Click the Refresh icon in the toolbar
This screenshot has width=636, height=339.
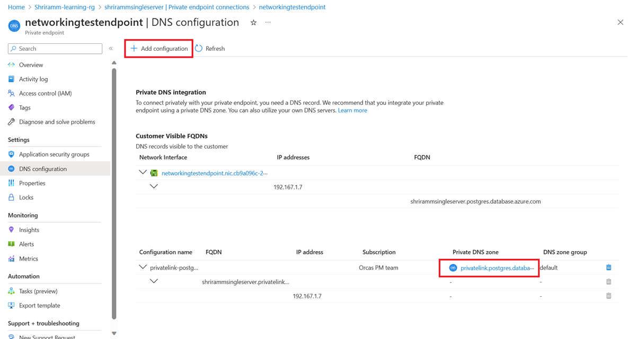click(199, 49)
